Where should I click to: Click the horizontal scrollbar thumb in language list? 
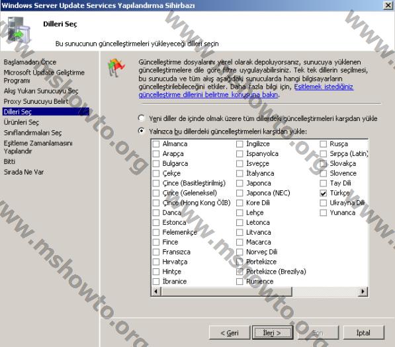click(x=226, y=291)
